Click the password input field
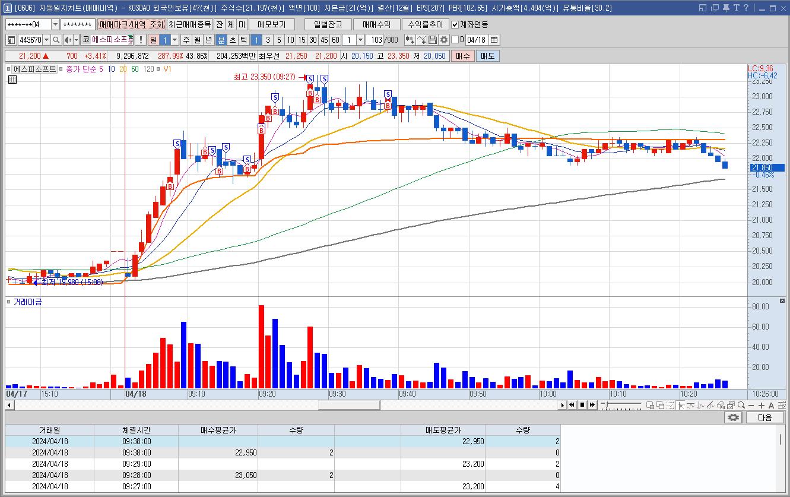The width and height of the screenshot is (790, 497). (x=78, y=24)
